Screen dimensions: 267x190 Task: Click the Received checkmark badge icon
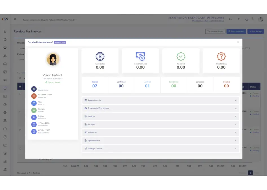pyautogui.click(x=181, y=57)
